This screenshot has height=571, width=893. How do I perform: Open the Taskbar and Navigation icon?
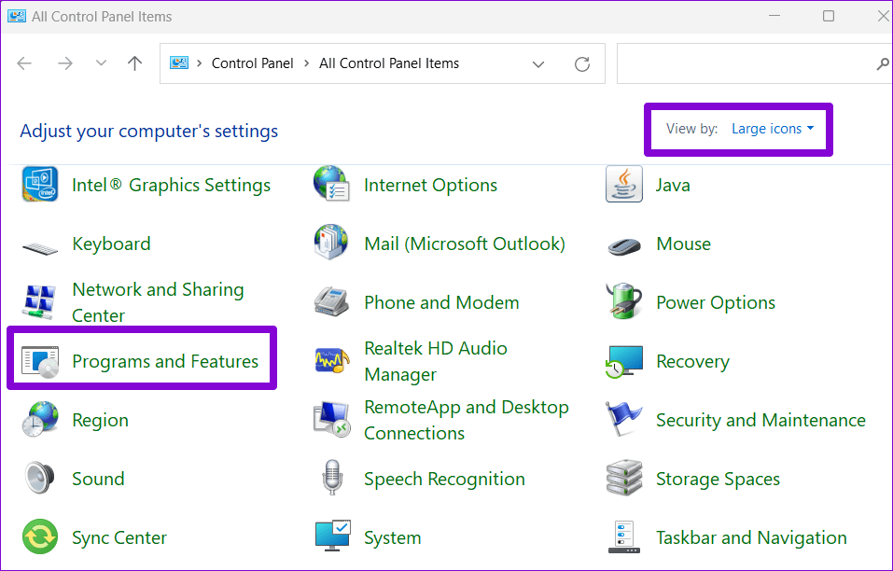click(x=624, y=536)
